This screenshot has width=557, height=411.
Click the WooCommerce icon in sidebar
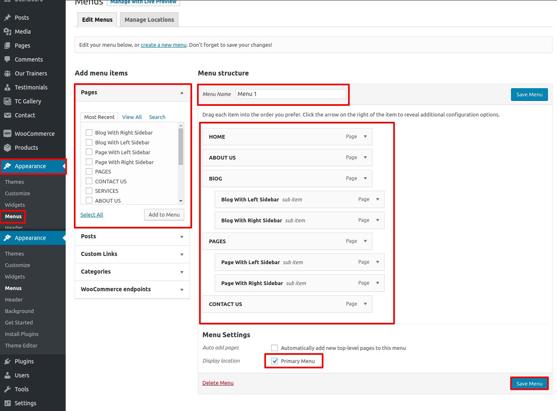(x=7, y=134)
